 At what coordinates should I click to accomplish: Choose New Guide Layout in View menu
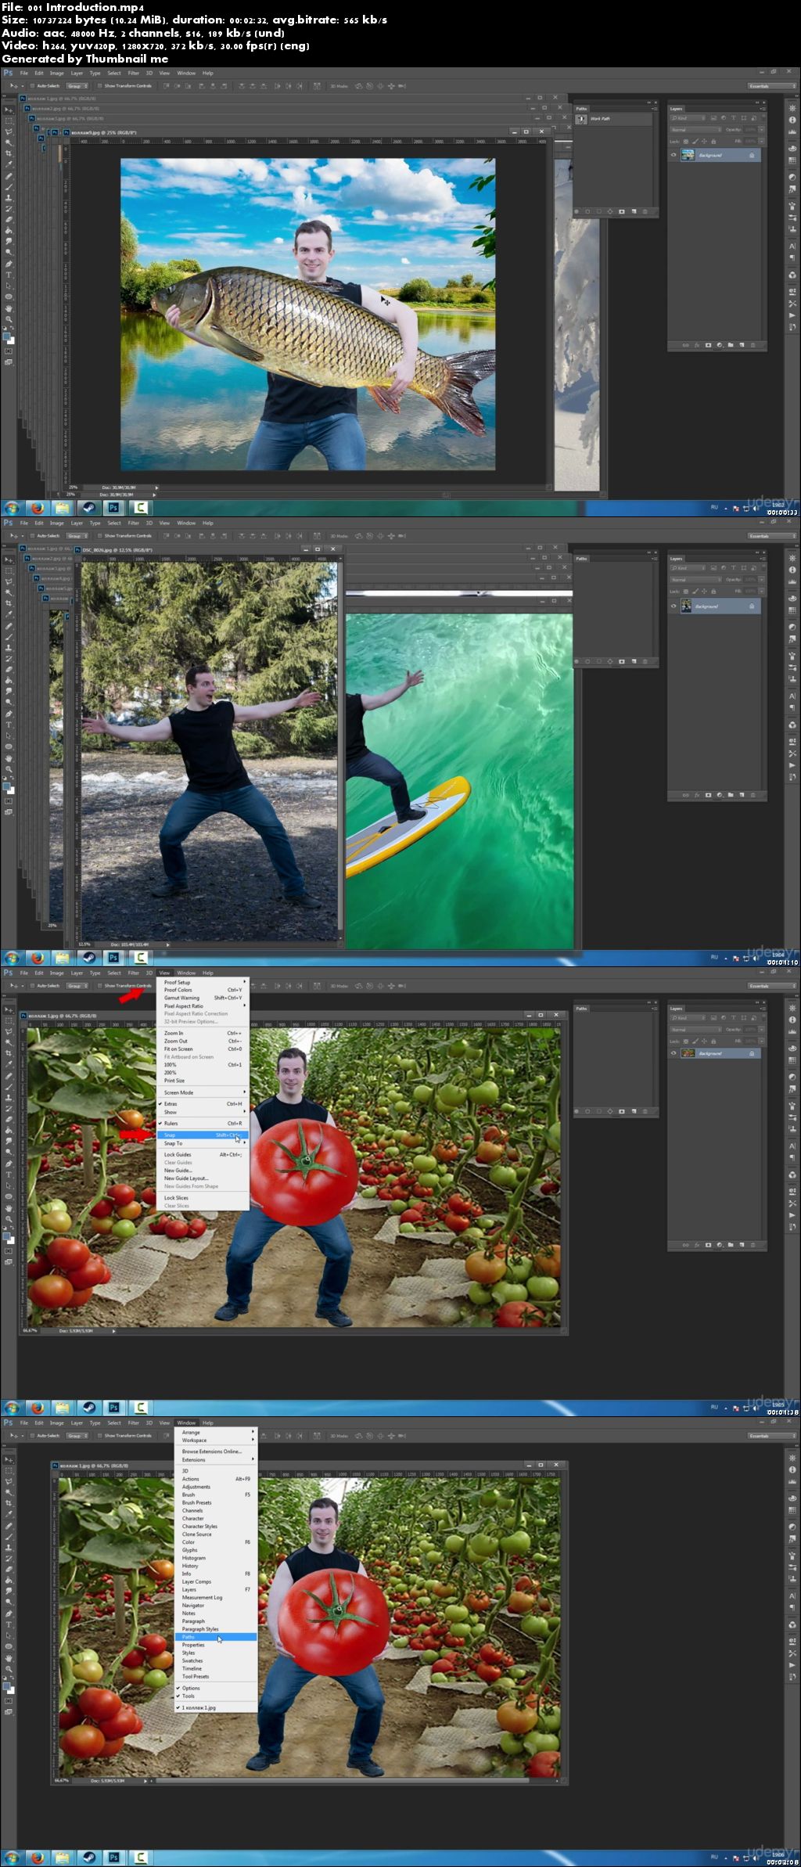[203, 1178]
